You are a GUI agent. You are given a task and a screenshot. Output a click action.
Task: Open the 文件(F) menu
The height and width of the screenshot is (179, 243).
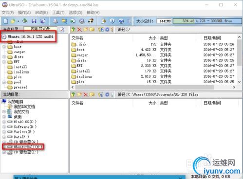8,13
